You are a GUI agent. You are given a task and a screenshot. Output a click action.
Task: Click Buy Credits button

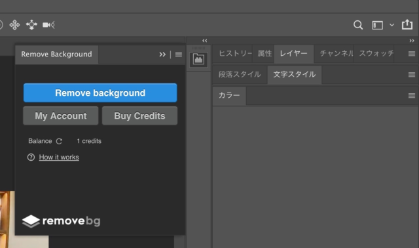(139, 115)
